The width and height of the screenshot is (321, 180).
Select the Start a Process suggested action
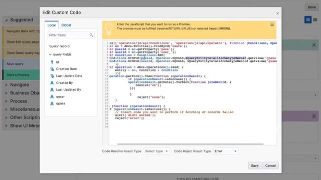click(21, 75)
